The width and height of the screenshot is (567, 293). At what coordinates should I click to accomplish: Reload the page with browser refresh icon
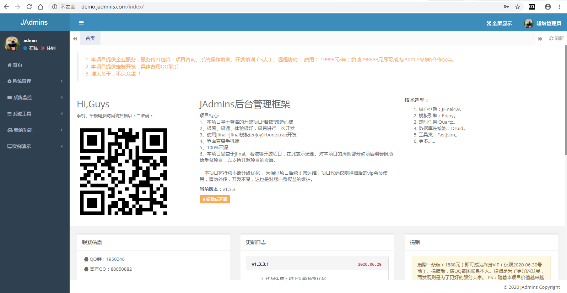[x=29, y=7]
